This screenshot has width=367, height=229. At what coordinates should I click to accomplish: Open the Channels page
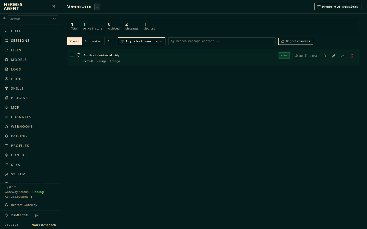(x=31, y=117)
